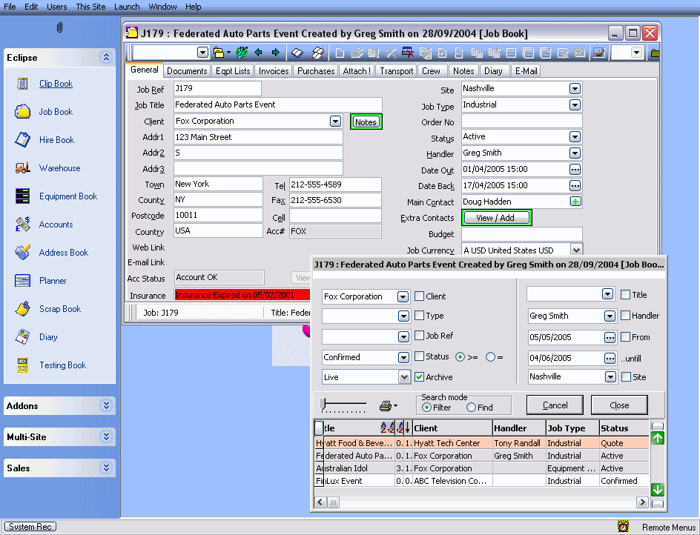Click the Cancel button in search panel

pyautogui.click(x=555, y=405)
